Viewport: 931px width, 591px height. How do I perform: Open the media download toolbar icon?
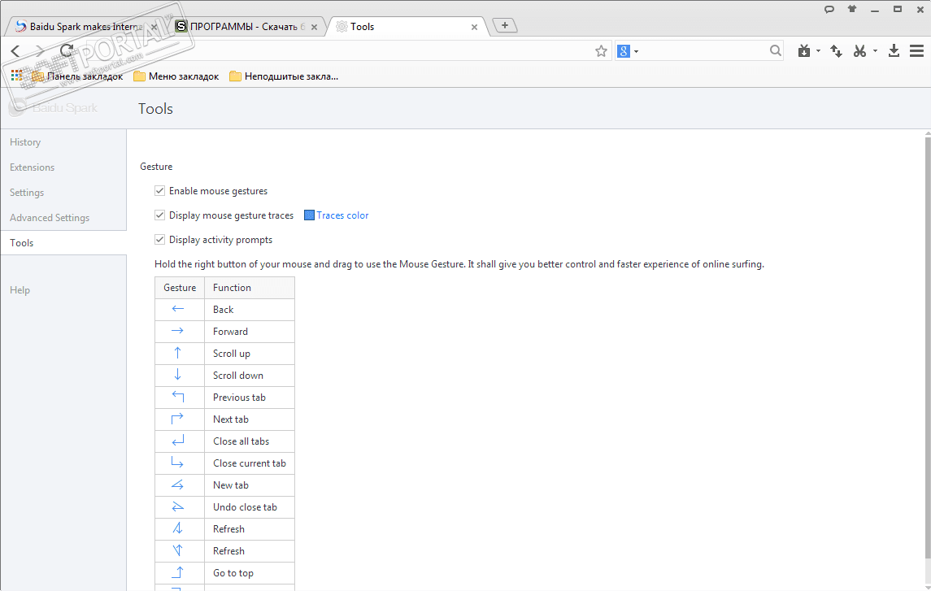coord(804,51)
